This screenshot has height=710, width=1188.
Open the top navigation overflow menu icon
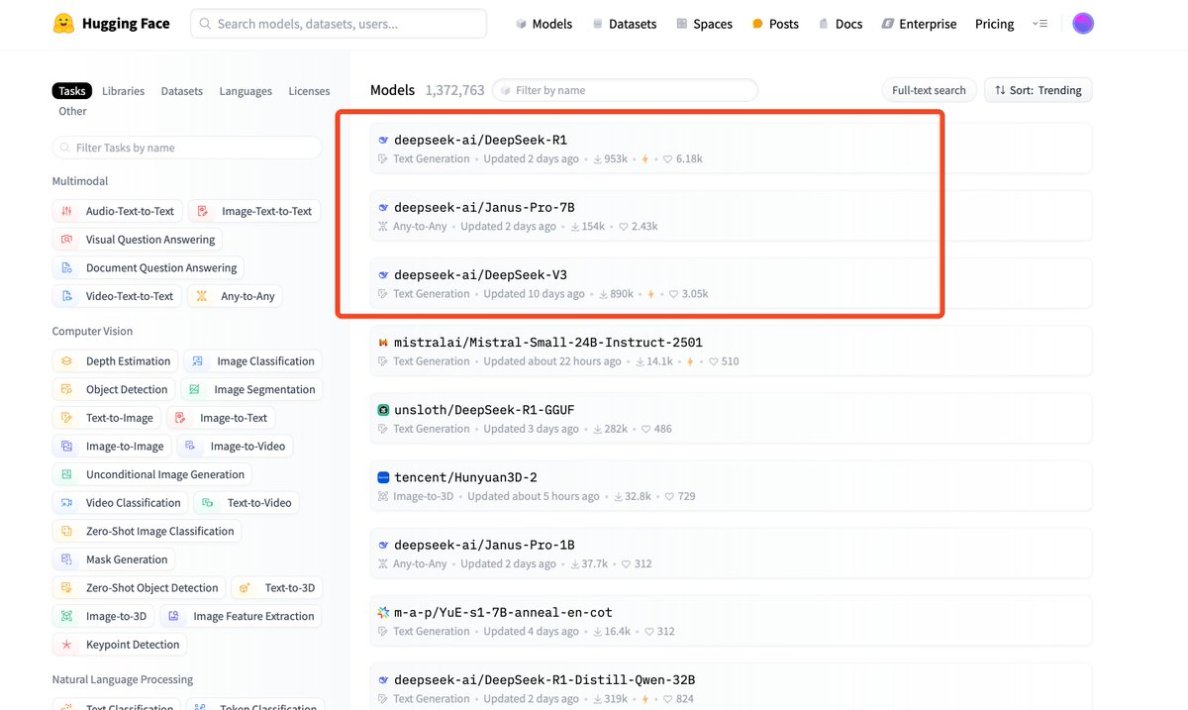[x=1039, y=24]
